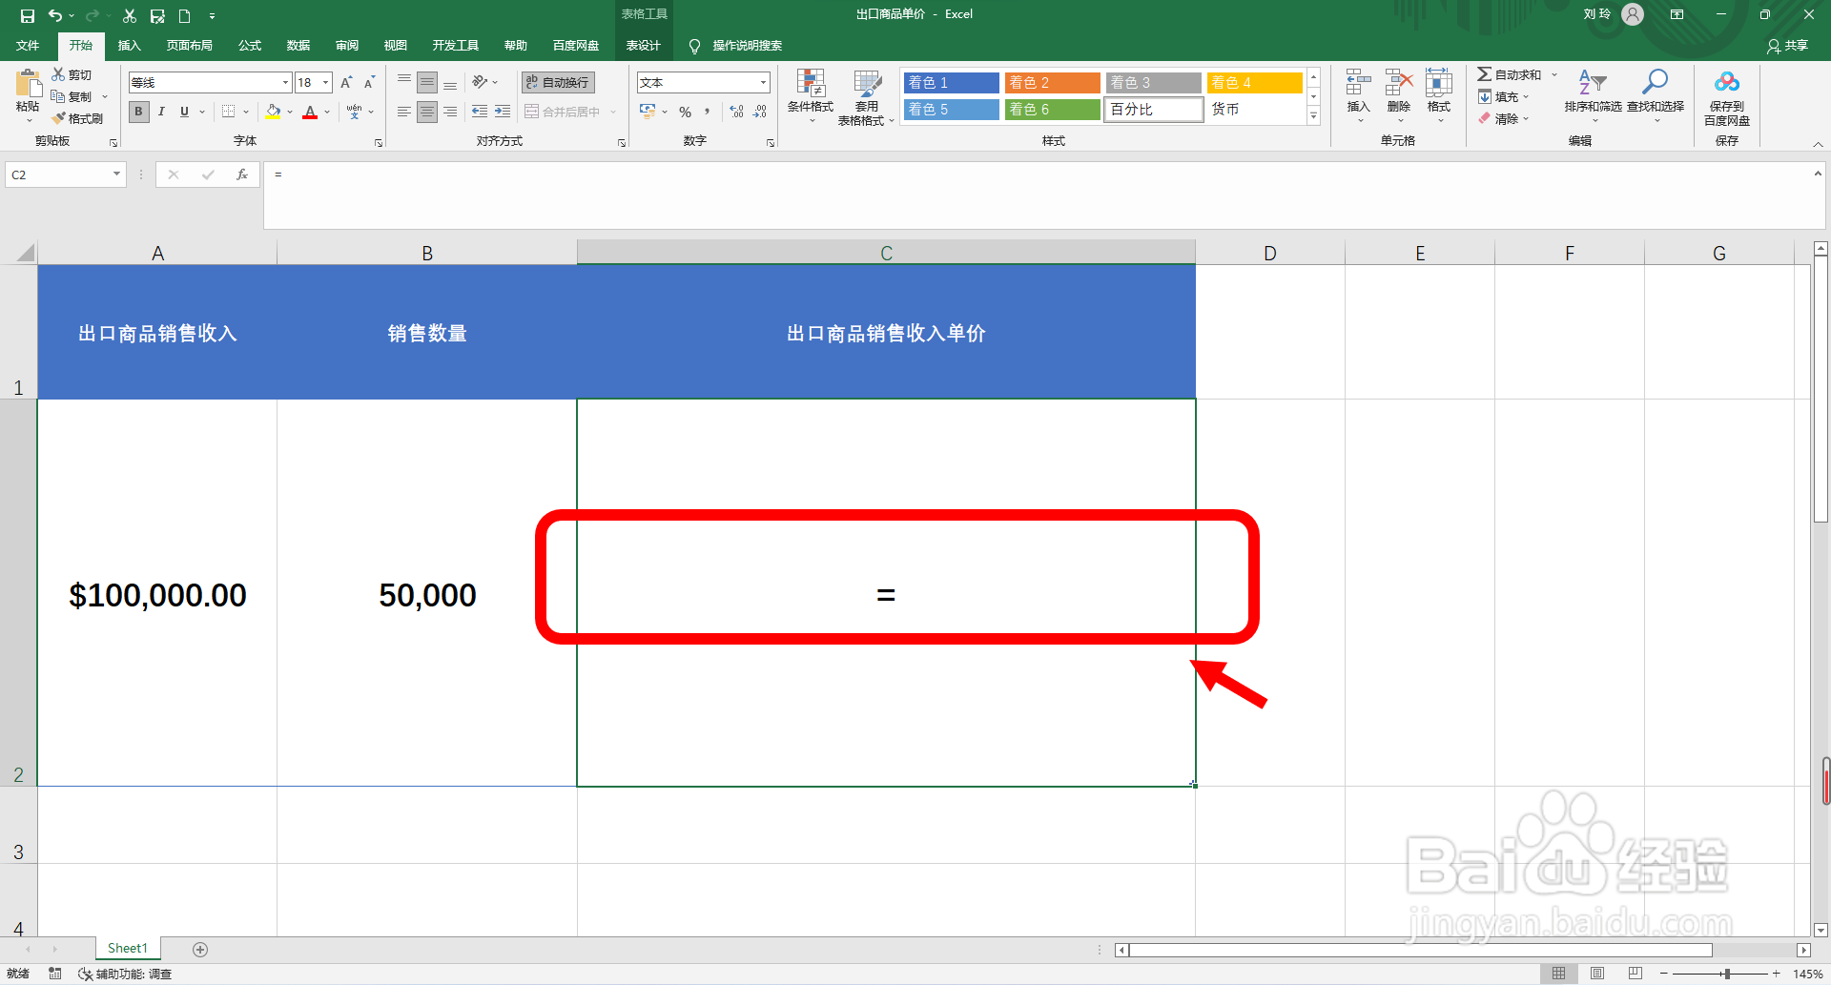Cut selection with scissors icon 剪切

point(72,74)
